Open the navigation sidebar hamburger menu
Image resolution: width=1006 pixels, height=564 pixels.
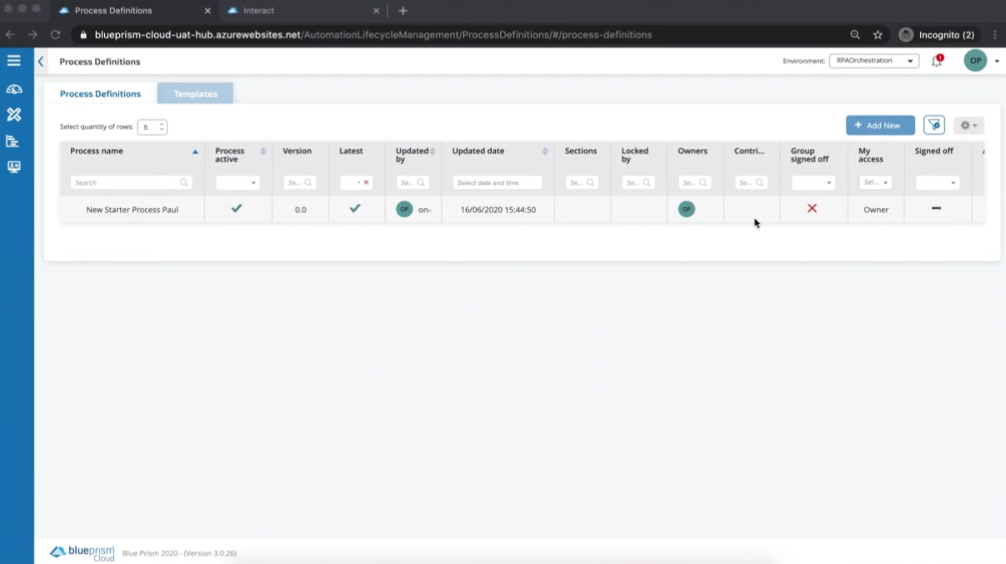point(13,60)
